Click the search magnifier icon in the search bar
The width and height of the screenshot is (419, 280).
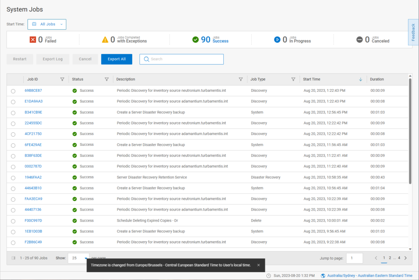(146, 59)
